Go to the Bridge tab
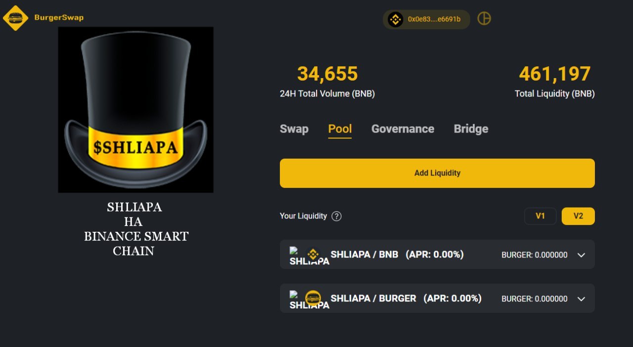 (x=471, y=129)
